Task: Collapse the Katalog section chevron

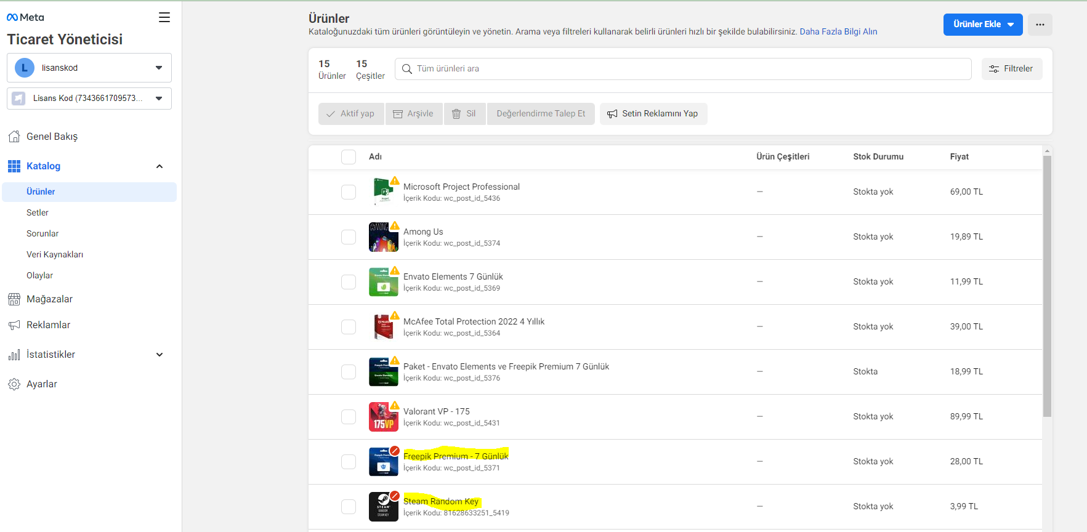Action: pos(160,166)
